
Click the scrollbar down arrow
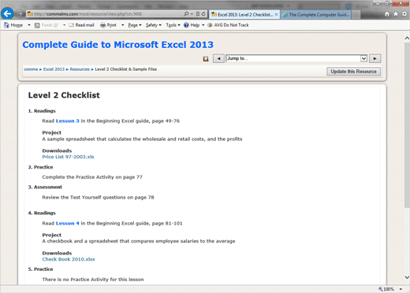click(x=407, y=277)
